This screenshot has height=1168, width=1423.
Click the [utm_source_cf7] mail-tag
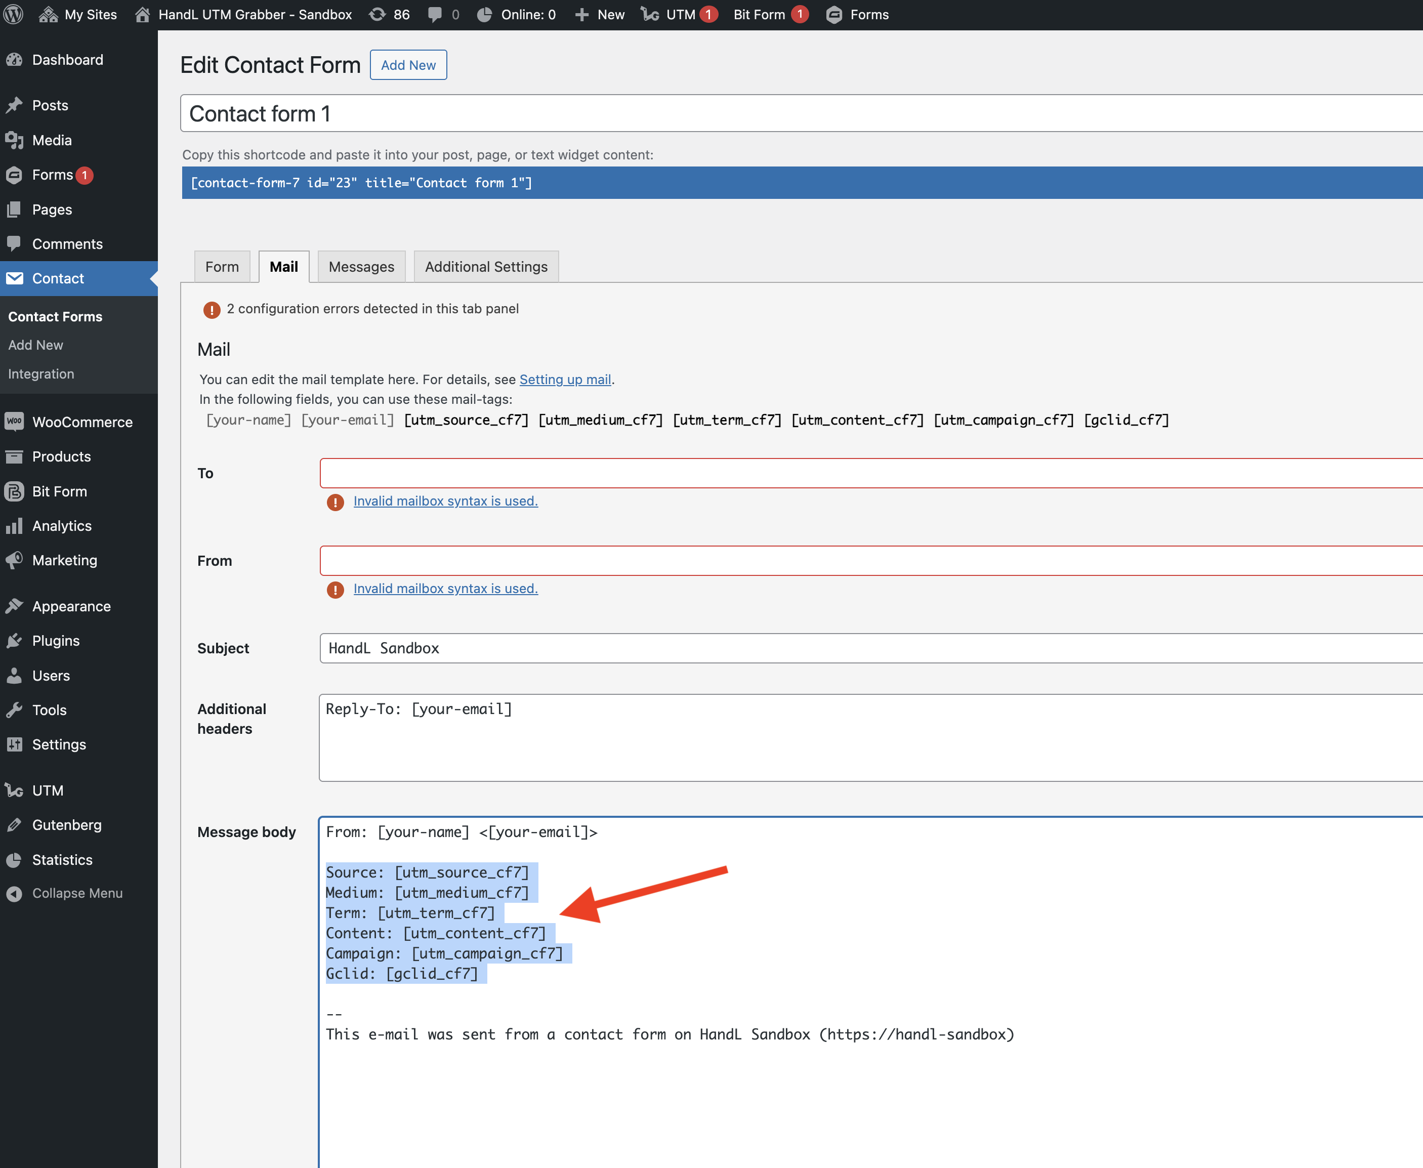[466, 420]
